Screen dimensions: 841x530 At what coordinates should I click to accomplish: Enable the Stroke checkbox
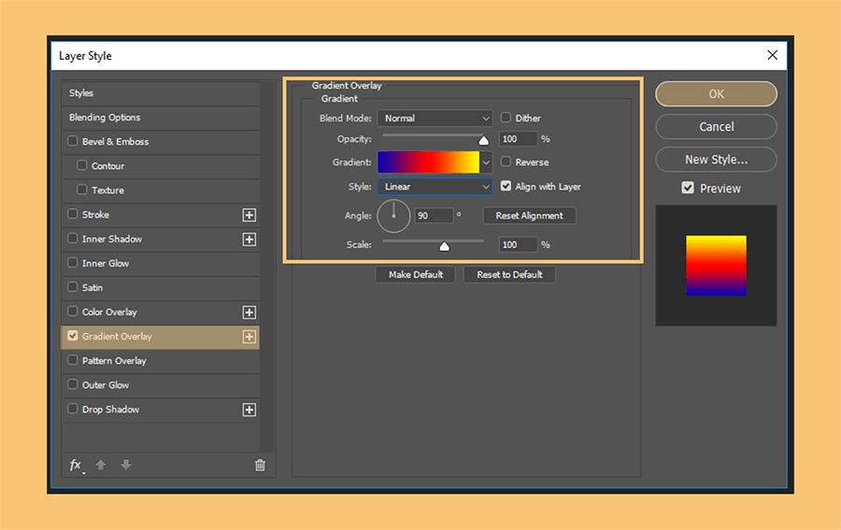[73, 214]
